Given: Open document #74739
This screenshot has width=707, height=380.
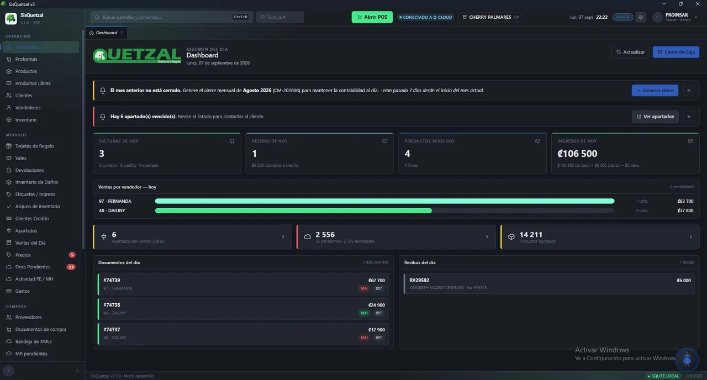Looking at the screenshot, I should click(243, 284).
